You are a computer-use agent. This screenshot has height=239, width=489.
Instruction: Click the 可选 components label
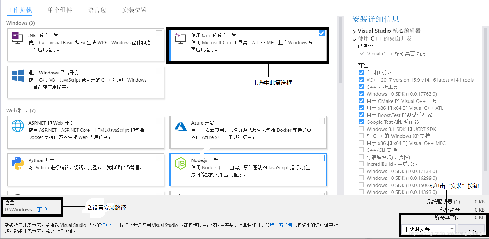click(x=363, y=65)
